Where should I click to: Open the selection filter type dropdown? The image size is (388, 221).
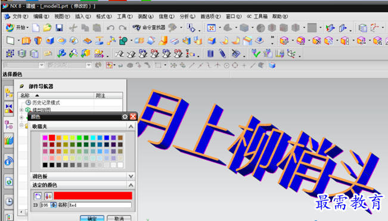42,65
